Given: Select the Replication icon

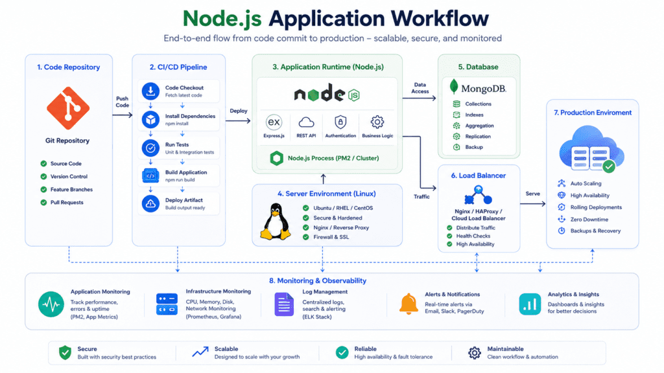Looking at the screenshot, I should click(x=456, y=136).
